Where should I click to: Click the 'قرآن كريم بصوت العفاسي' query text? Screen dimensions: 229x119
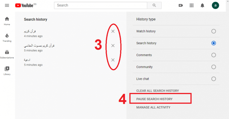click(39, 46)
